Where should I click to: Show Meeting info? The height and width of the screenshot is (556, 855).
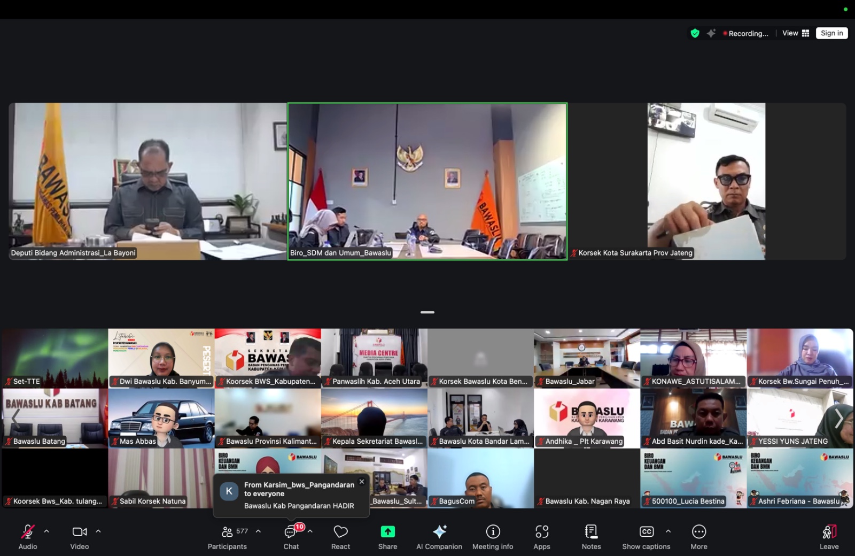493,537
